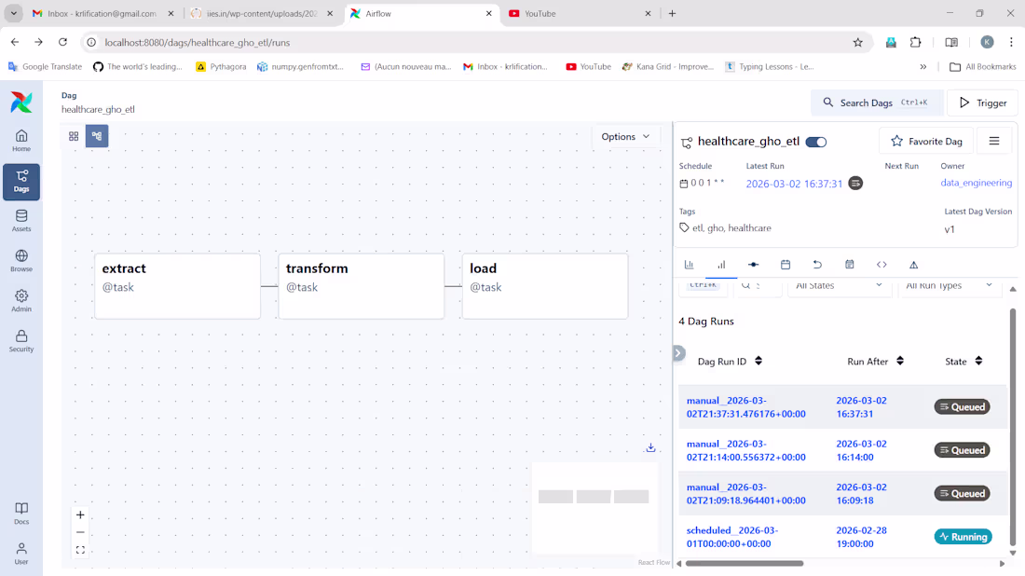Image resolution: width=1025 pixels, height=576 pixels.
Task: Open the Dags section in the sidebar
Action: coord(20,182)
